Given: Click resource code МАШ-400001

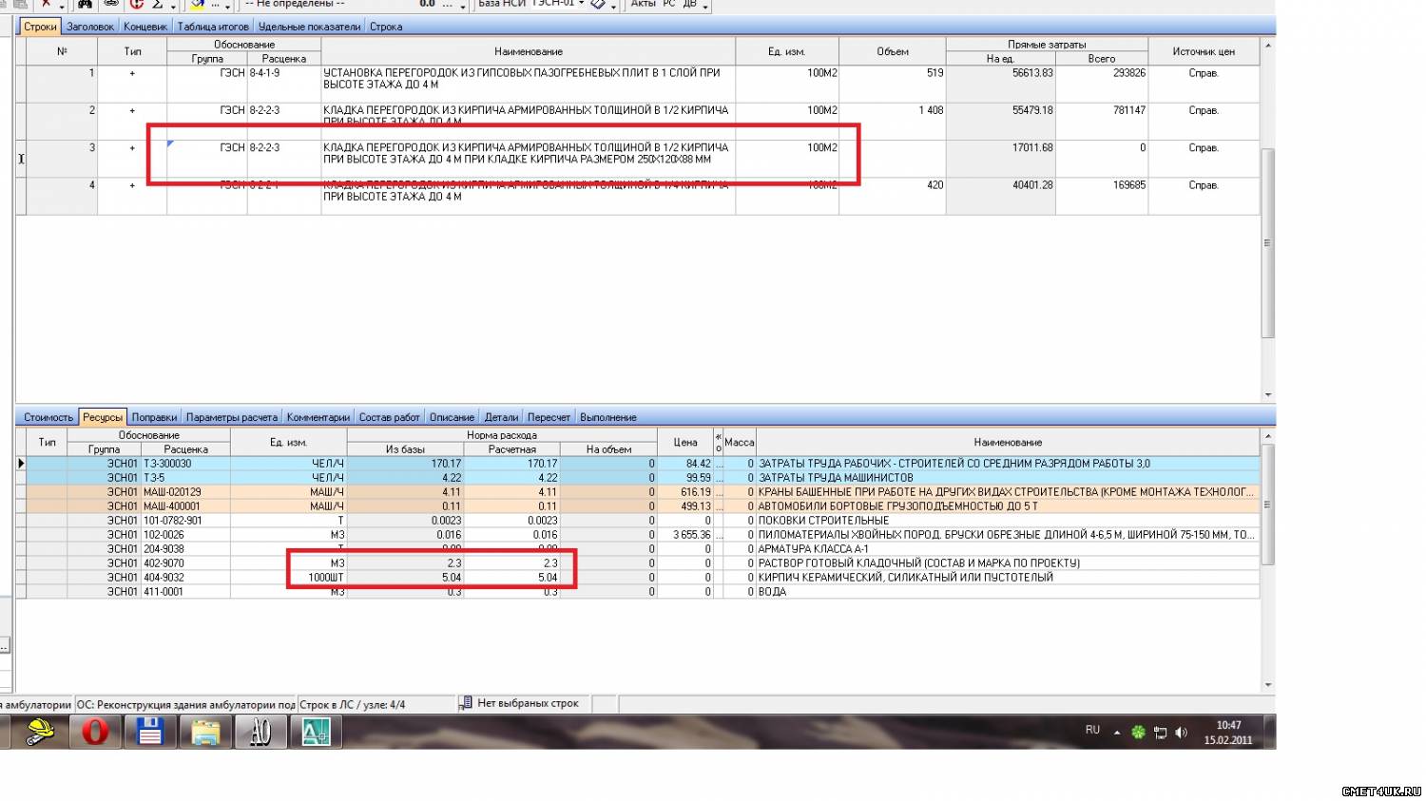Looking at the screenshot, I should [172, 506].
